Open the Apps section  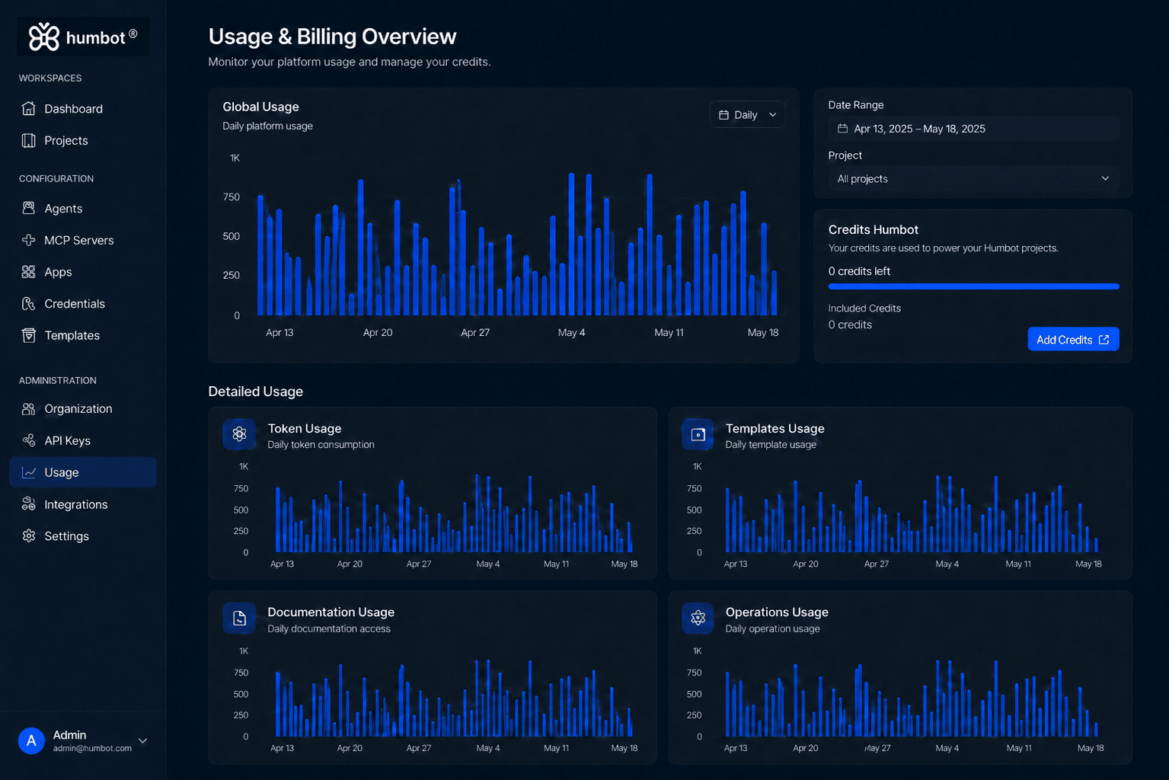[x=83, y=272]
